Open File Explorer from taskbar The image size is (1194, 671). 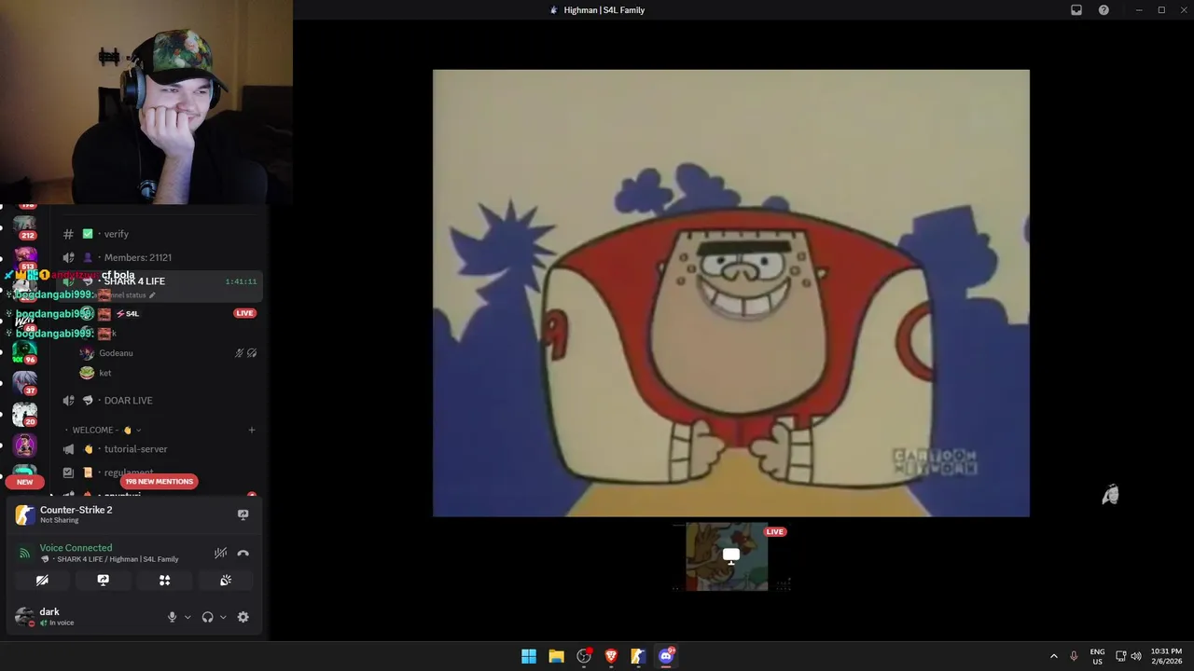(556, 656)
